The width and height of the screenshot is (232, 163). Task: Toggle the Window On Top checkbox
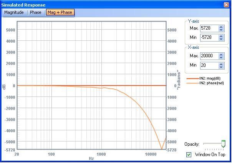(x=189, y=155)
